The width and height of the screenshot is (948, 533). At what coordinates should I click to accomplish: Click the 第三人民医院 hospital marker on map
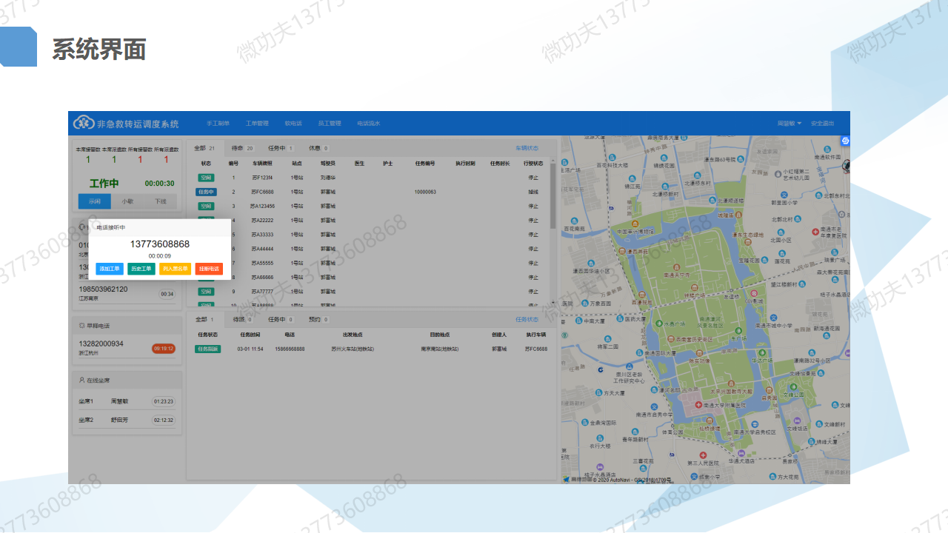[702, 455]
